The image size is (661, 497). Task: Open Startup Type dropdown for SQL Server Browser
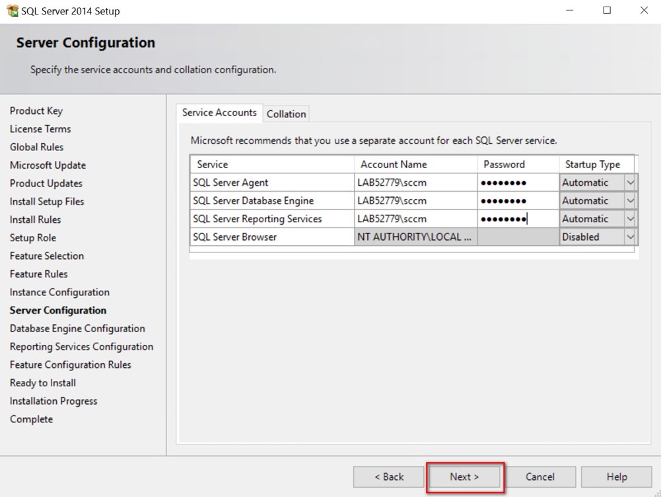(x=630, y=237)
